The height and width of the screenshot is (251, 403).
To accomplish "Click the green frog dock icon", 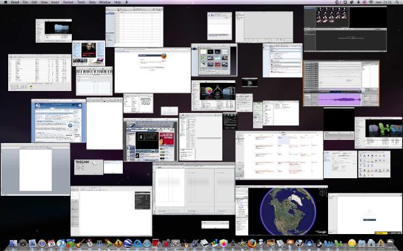I will (109, 243).
